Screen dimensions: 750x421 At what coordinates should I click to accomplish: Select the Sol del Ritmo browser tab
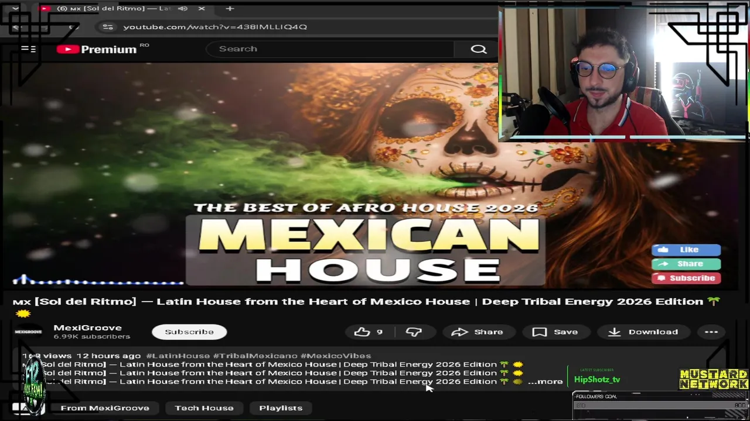[x=122, y=8]
